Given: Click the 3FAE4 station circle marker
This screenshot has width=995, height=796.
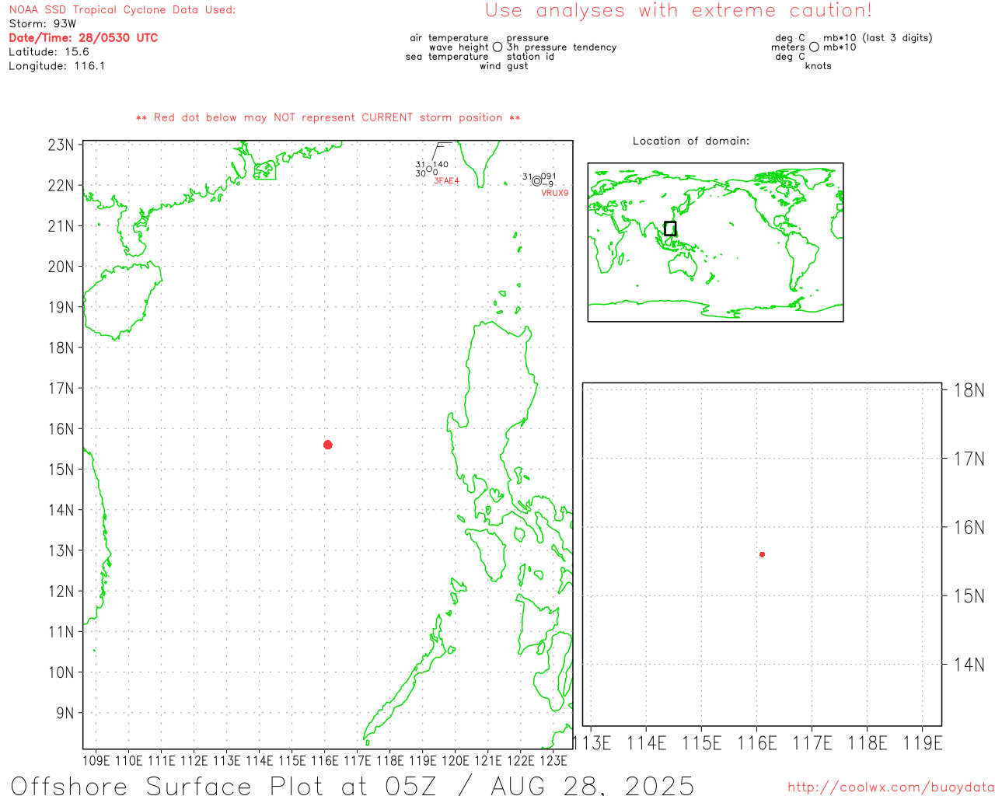Looking at the screenshot, I should click(x=429, y=169).
